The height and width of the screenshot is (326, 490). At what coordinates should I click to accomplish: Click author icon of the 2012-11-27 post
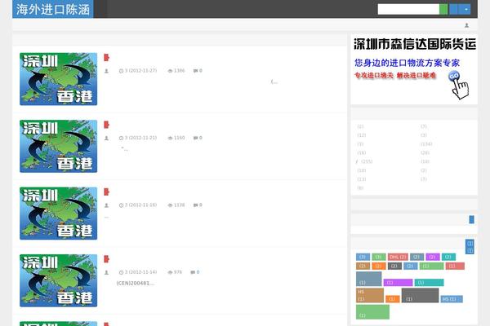click(x=106, y=71)
